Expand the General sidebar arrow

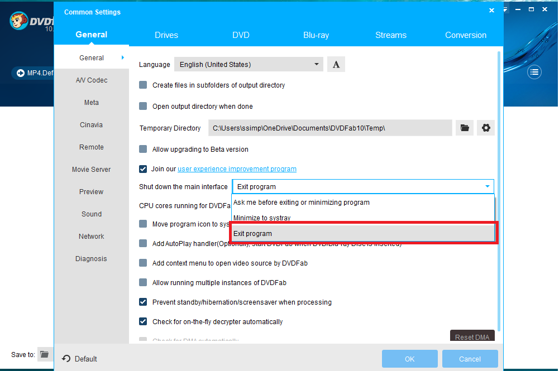[123, 57]
